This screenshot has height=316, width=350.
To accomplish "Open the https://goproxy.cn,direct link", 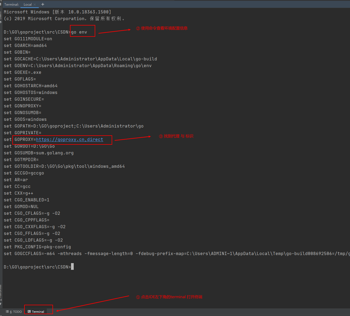I will [x=69, y=140].
